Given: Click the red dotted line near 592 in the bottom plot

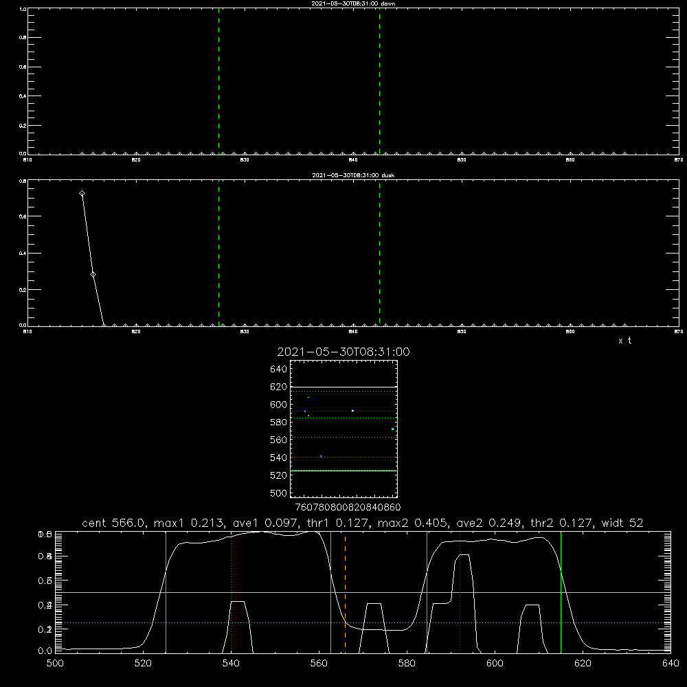Looking at the screenshot, I should pos(460,592).
